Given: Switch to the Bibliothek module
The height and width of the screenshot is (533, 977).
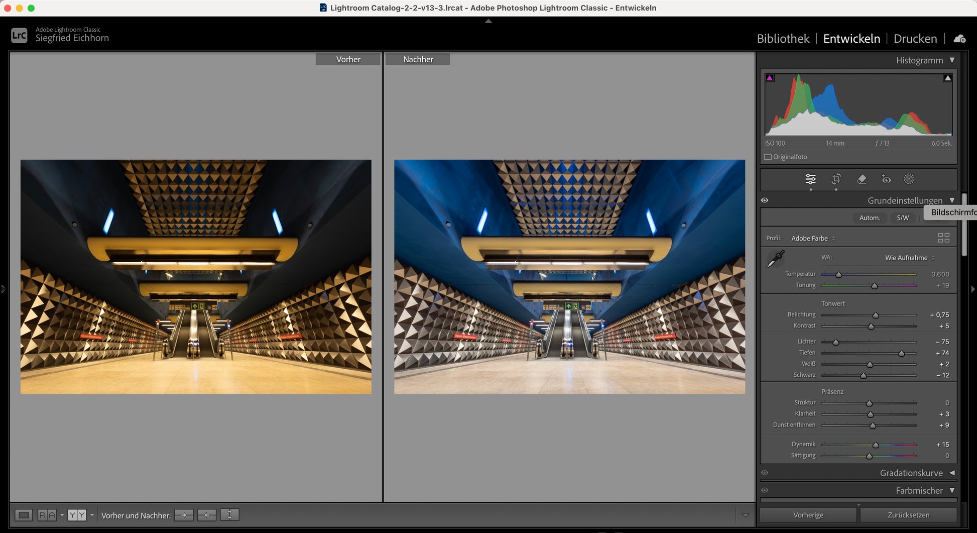Looking at the screenshot, I should (x=783, y=39).
